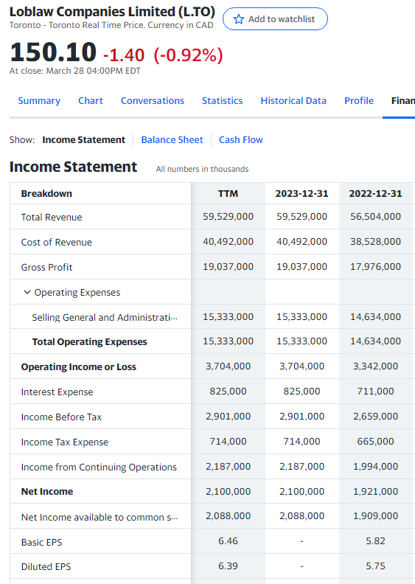Show the Balance Sheet view
Image resolution: width=415 pixels, height=584 pixels.
(x=172, y=139)
